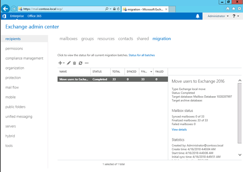Sort by the FIN... column header

point(146,71)
